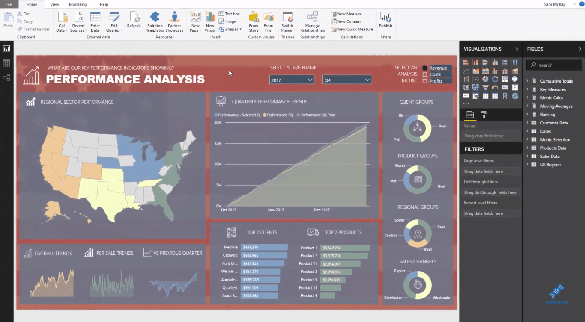Screen dimensions: 585x322
Task: Switch to Report view in left sidebar
Action: [6, 49]
